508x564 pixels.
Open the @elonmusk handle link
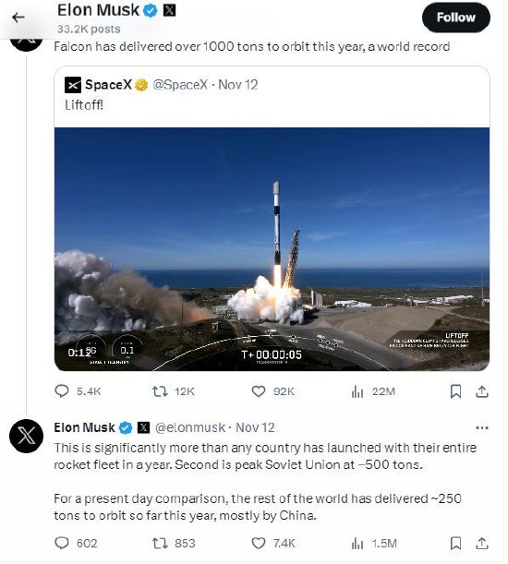[x=189, y=427]
